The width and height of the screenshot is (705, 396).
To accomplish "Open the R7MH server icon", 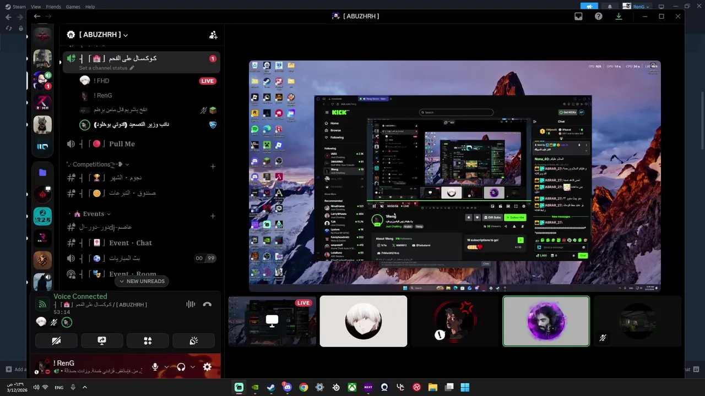I will [42, 103].
